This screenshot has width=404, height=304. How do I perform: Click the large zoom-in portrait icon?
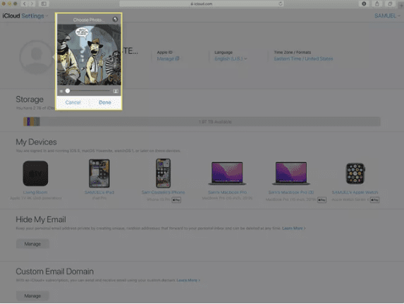(116, 91)
